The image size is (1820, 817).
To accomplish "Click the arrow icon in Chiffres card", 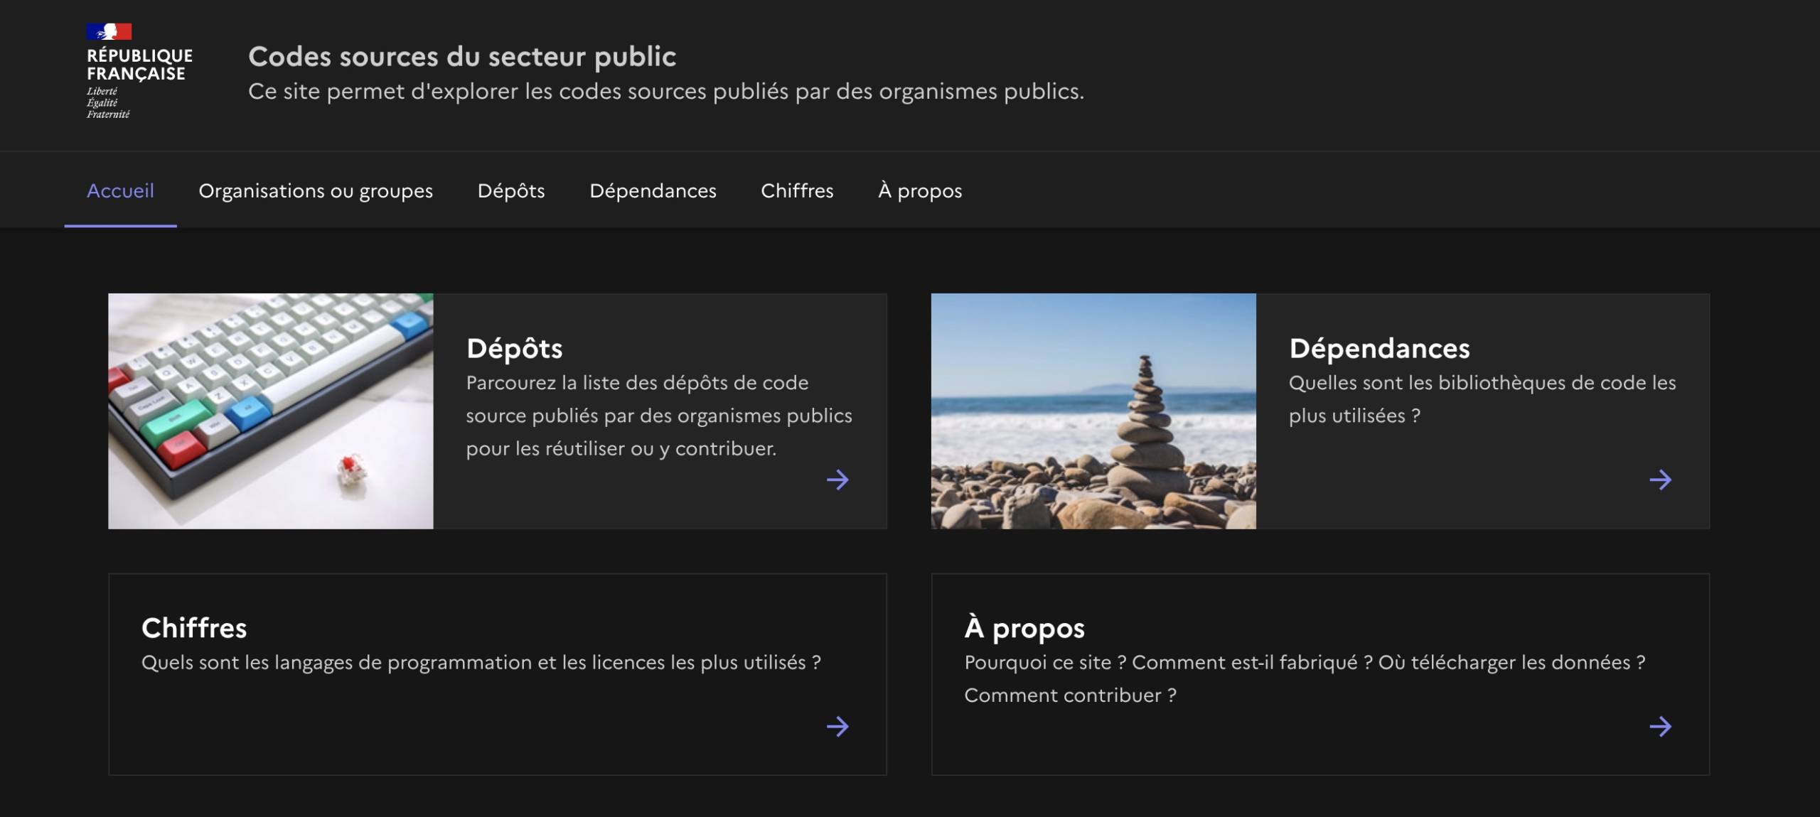I will pyautogui.click(x=837, y=727).
